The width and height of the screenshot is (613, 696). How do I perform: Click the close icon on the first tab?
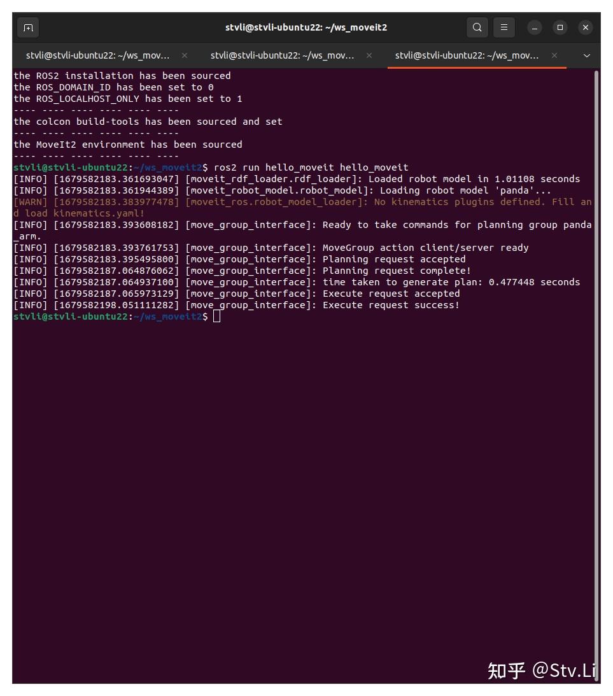184,55
